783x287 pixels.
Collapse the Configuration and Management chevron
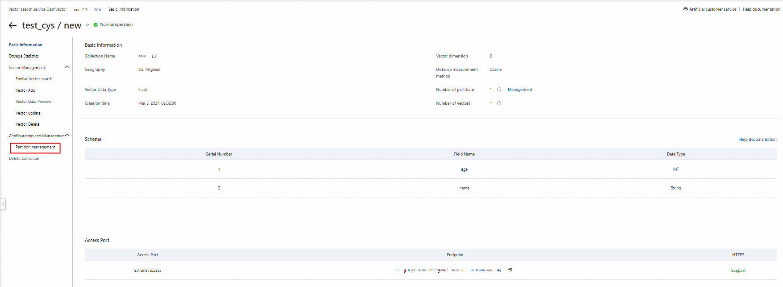[x=67, y=135]
